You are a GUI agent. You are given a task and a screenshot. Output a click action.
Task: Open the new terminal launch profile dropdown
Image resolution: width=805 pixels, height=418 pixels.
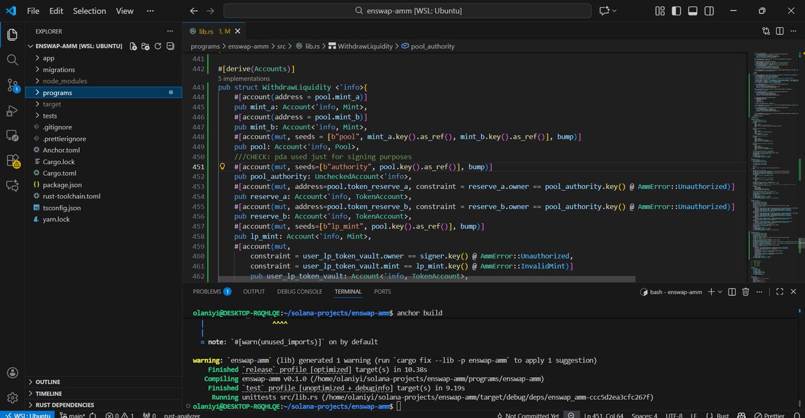pyautogui.click(x=719, y=292)
